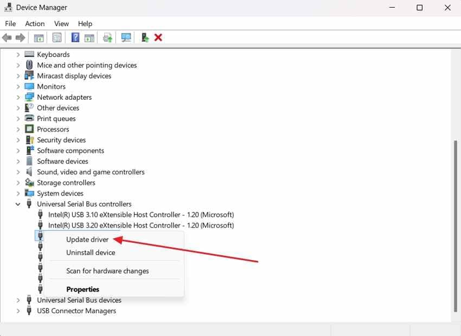Open the Help menu
Viewport: 461px width, 336px height.
[x=85, y=23]
